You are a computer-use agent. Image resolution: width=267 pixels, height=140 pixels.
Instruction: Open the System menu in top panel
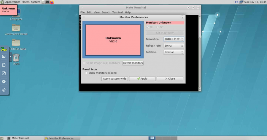[x=35, y=2]
